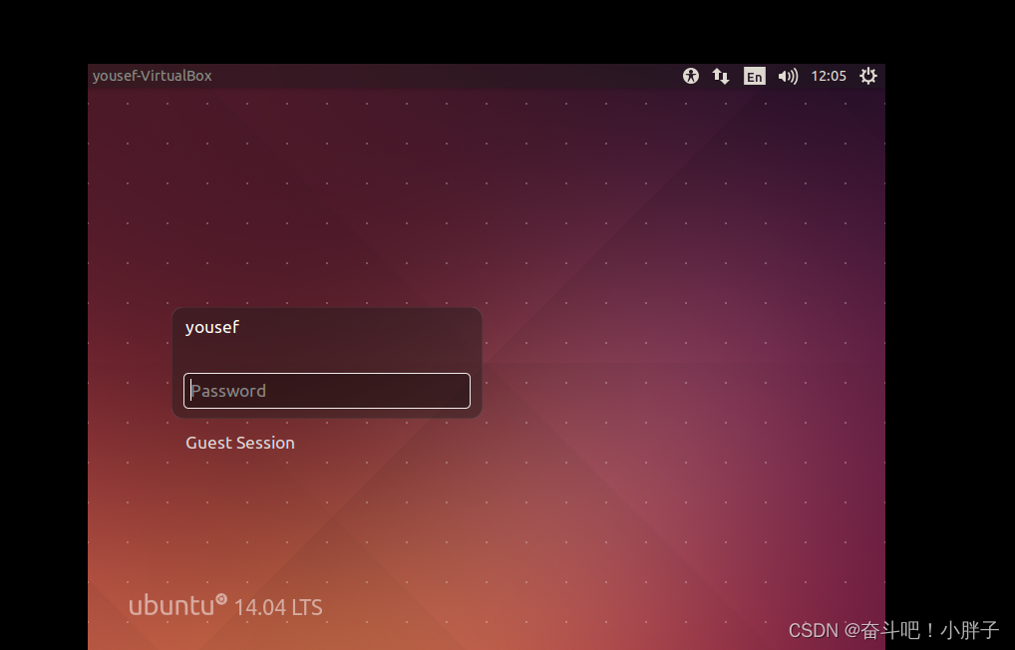Screen dimensions: 1015x650
Task: Click the 12:05 clock indicator
Action: click(x=829, y=77)
